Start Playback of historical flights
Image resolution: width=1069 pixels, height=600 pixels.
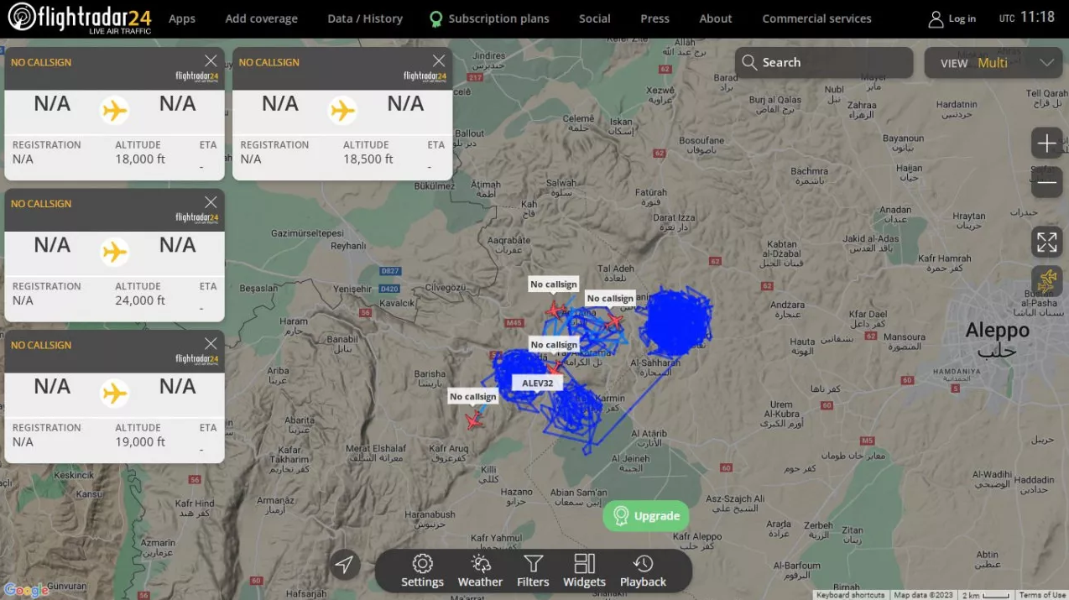pyautogui.click(x=643, y=571)
